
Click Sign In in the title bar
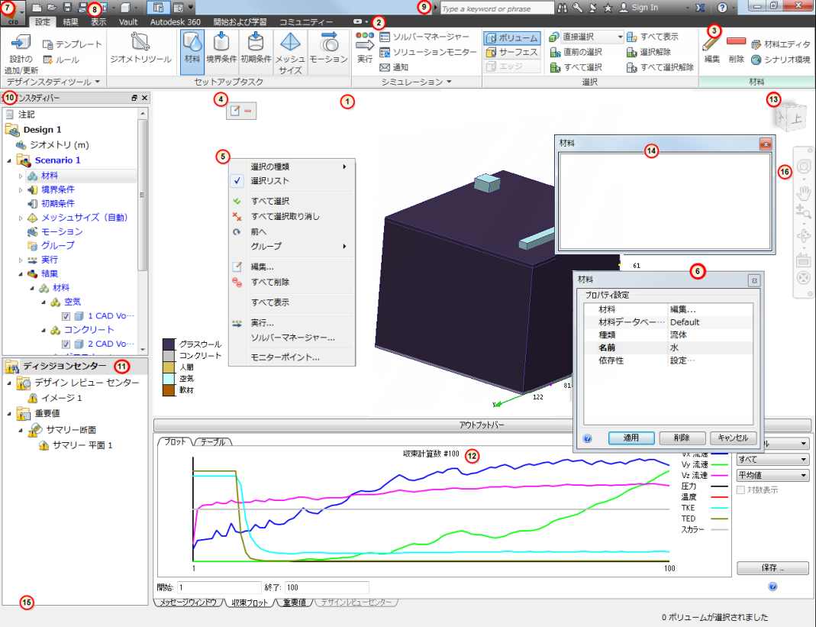639,8
